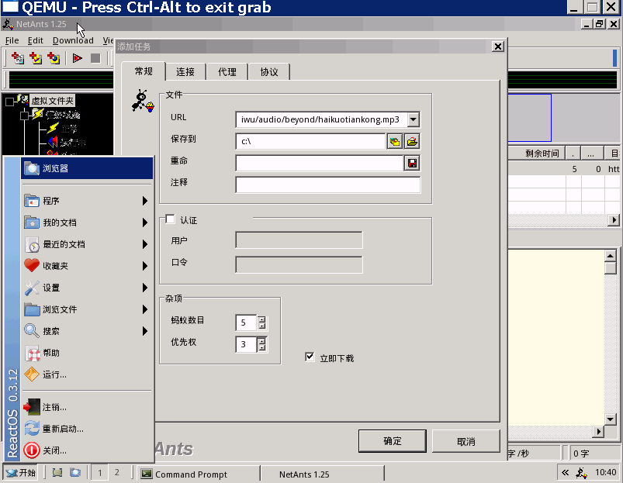623x483 pixels.
Task: Click the 开始 start button
Action: (21, 473)
